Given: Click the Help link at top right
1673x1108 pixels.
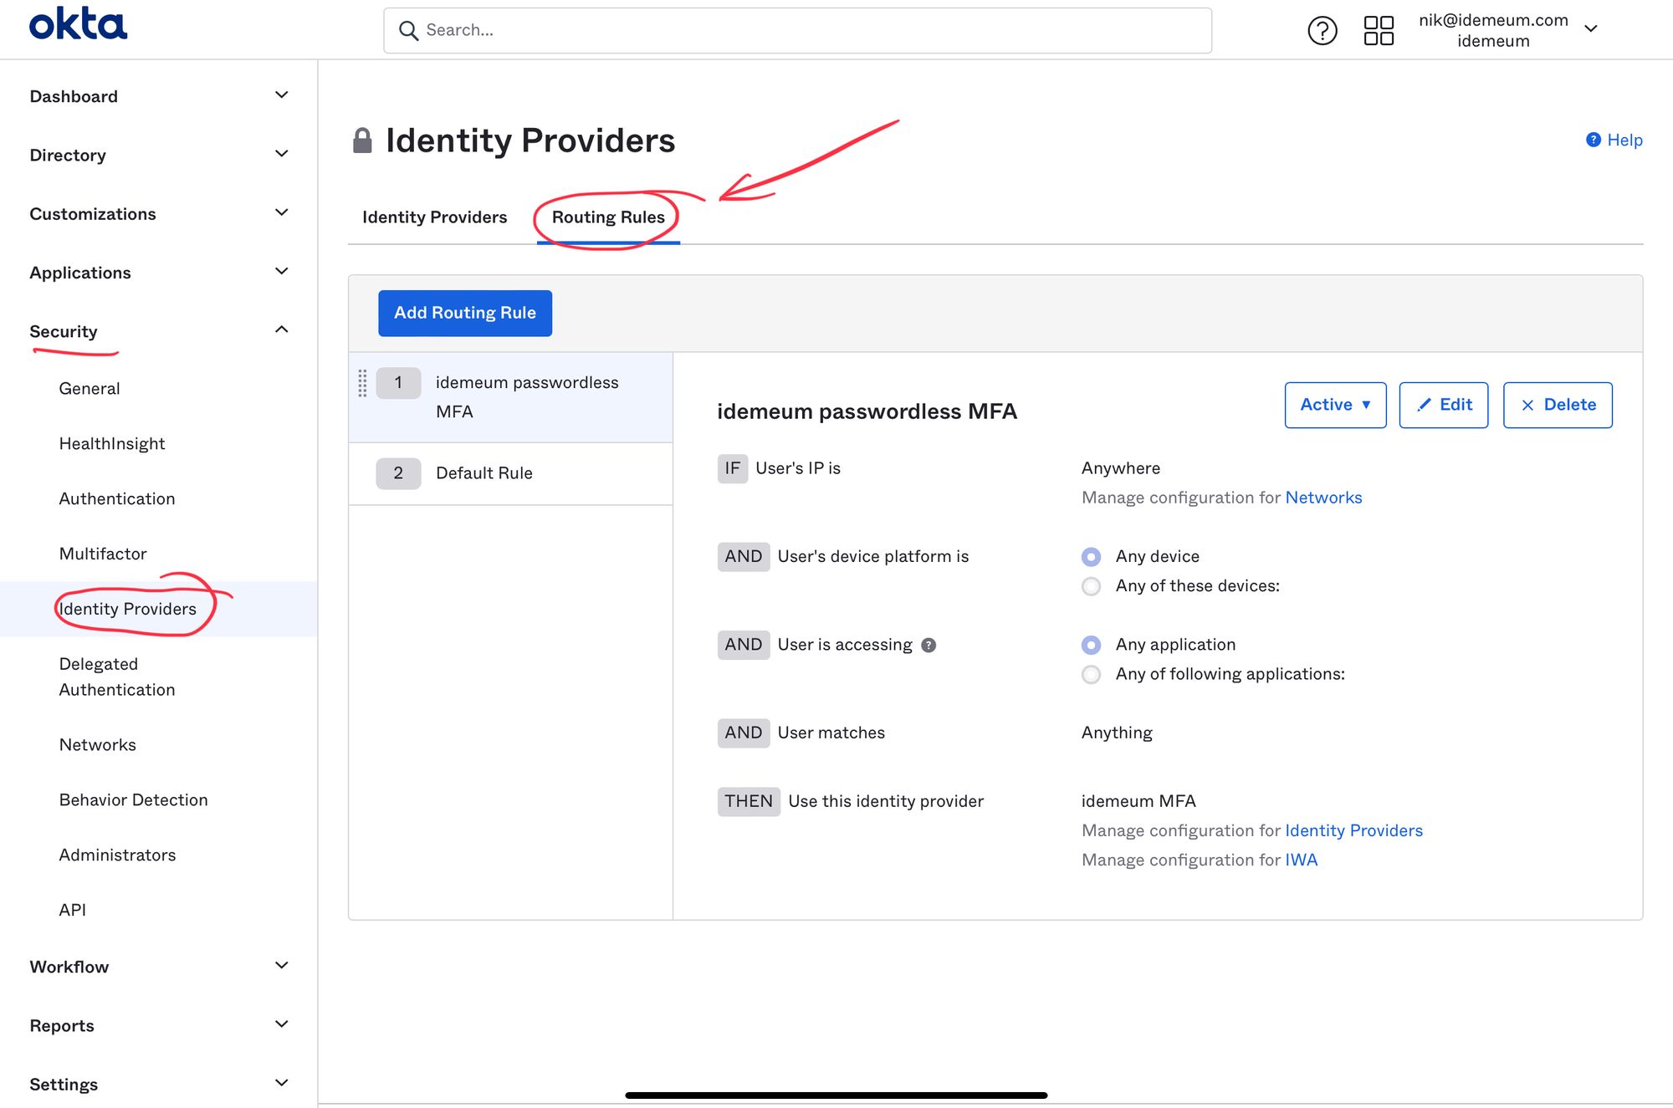Looking at the screenshot, I should [x=1624, y=140].
